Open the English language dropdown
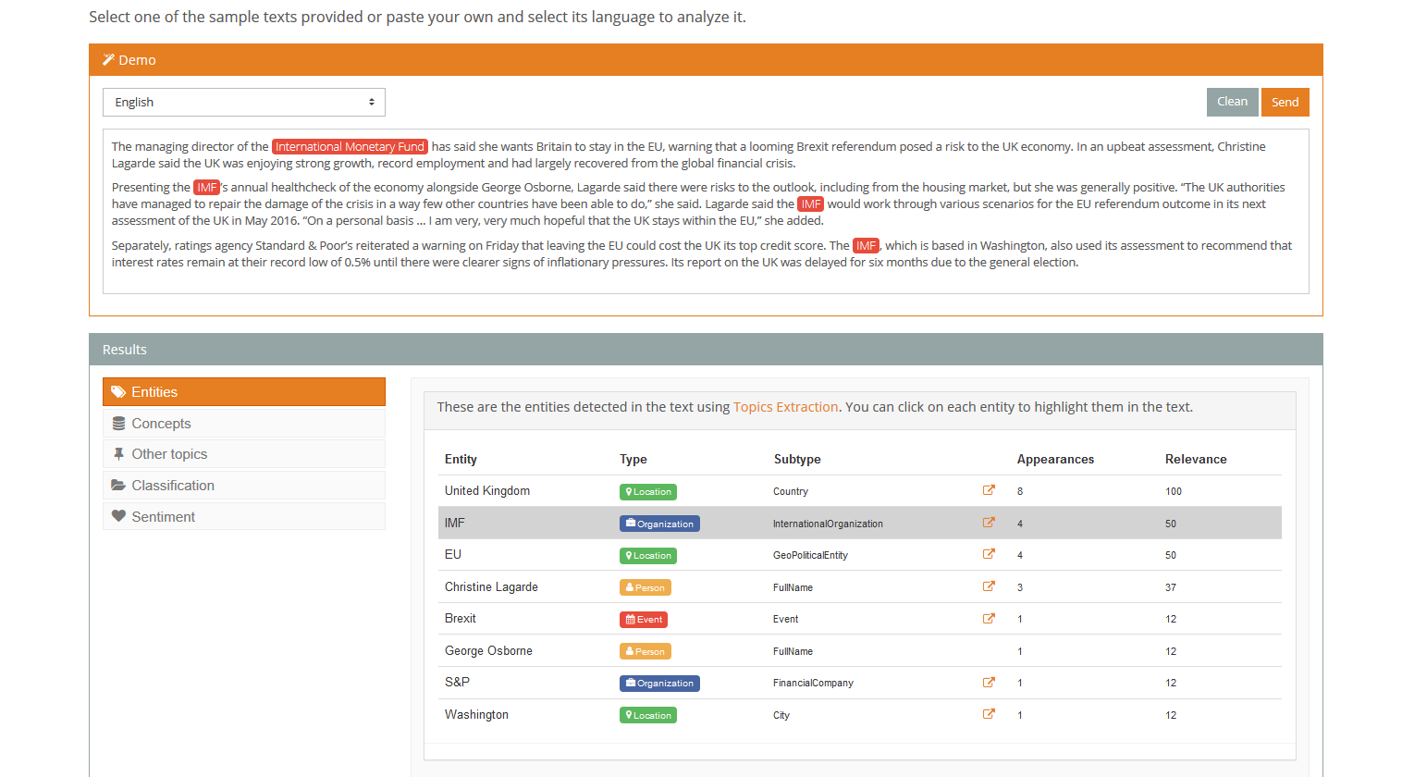 coord(244,102)
